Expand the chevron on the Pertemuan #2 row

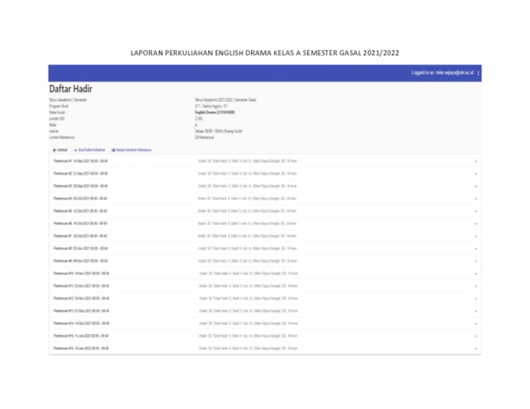[475, 173]
